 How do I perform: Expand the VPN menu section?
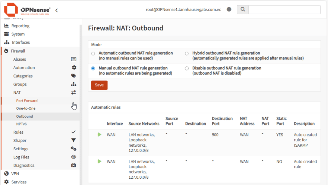(15, 174)
